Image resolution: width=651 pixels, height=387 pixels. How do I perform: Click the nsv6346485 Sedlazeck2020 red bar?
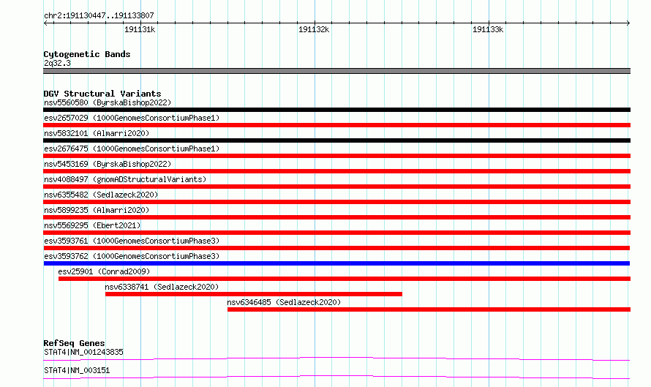point(429,309)
